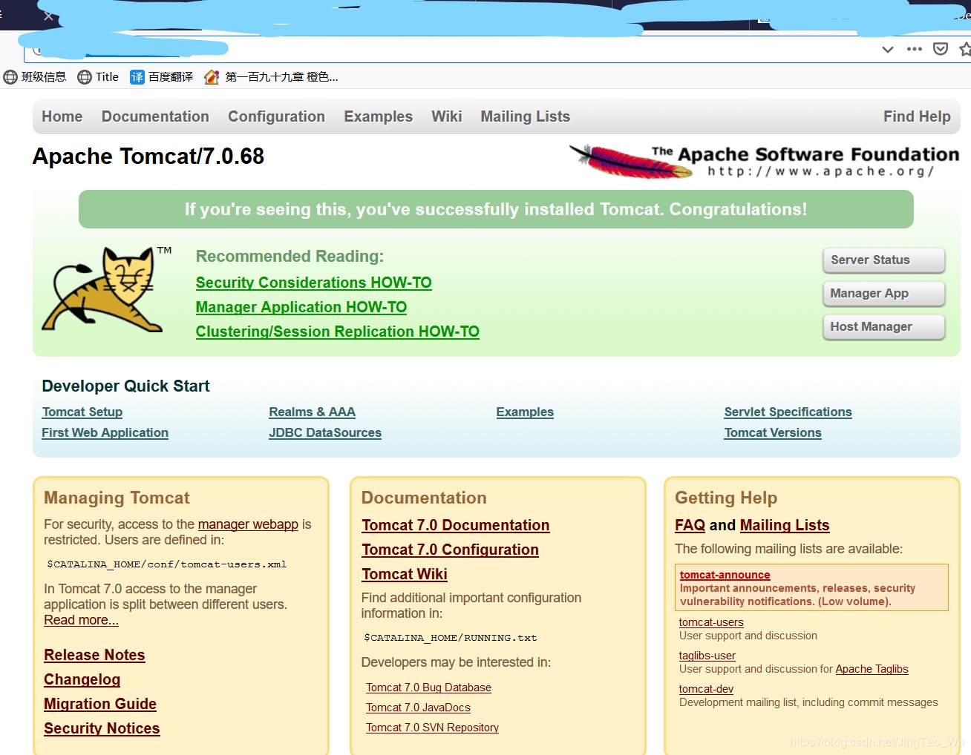Screen dimensions: 971x755
Task: Open the 第一百九十九章 橙色 bookmark
Action: pyautogui.click(x=271, y=77)
